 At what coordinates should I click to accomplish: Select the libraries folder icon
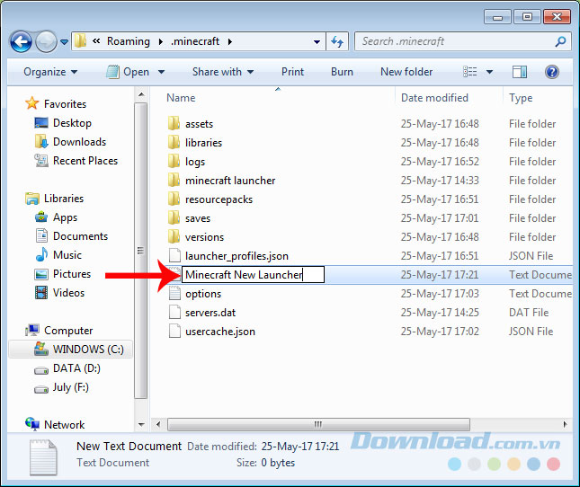point(174,142)
